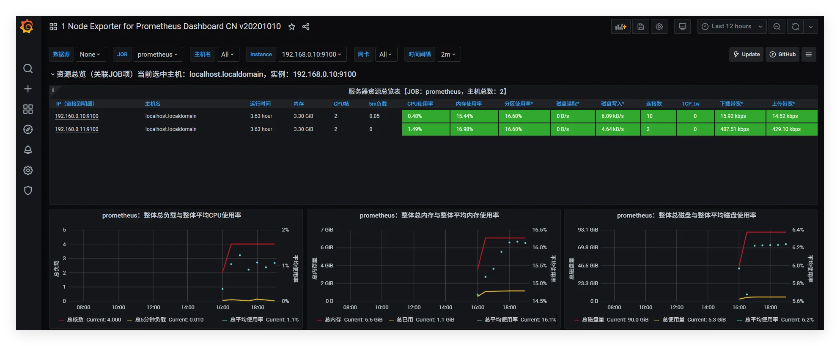
Task: Open Server Admin shield icon
Action: coord(28,191)
